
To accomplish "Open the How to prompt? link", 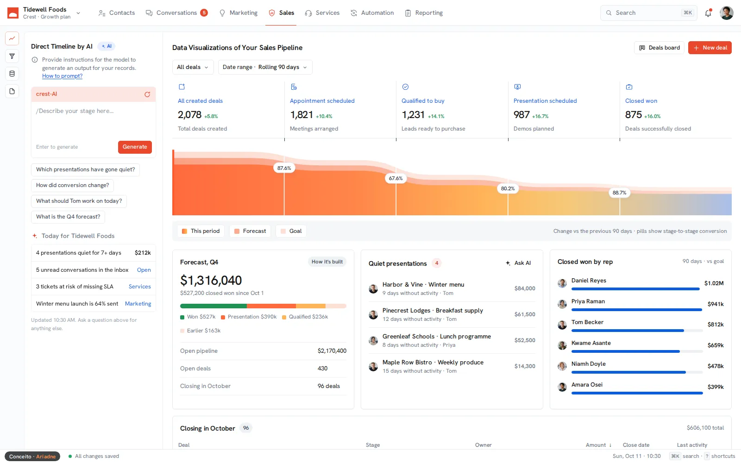I will click(x=62, y=76).
